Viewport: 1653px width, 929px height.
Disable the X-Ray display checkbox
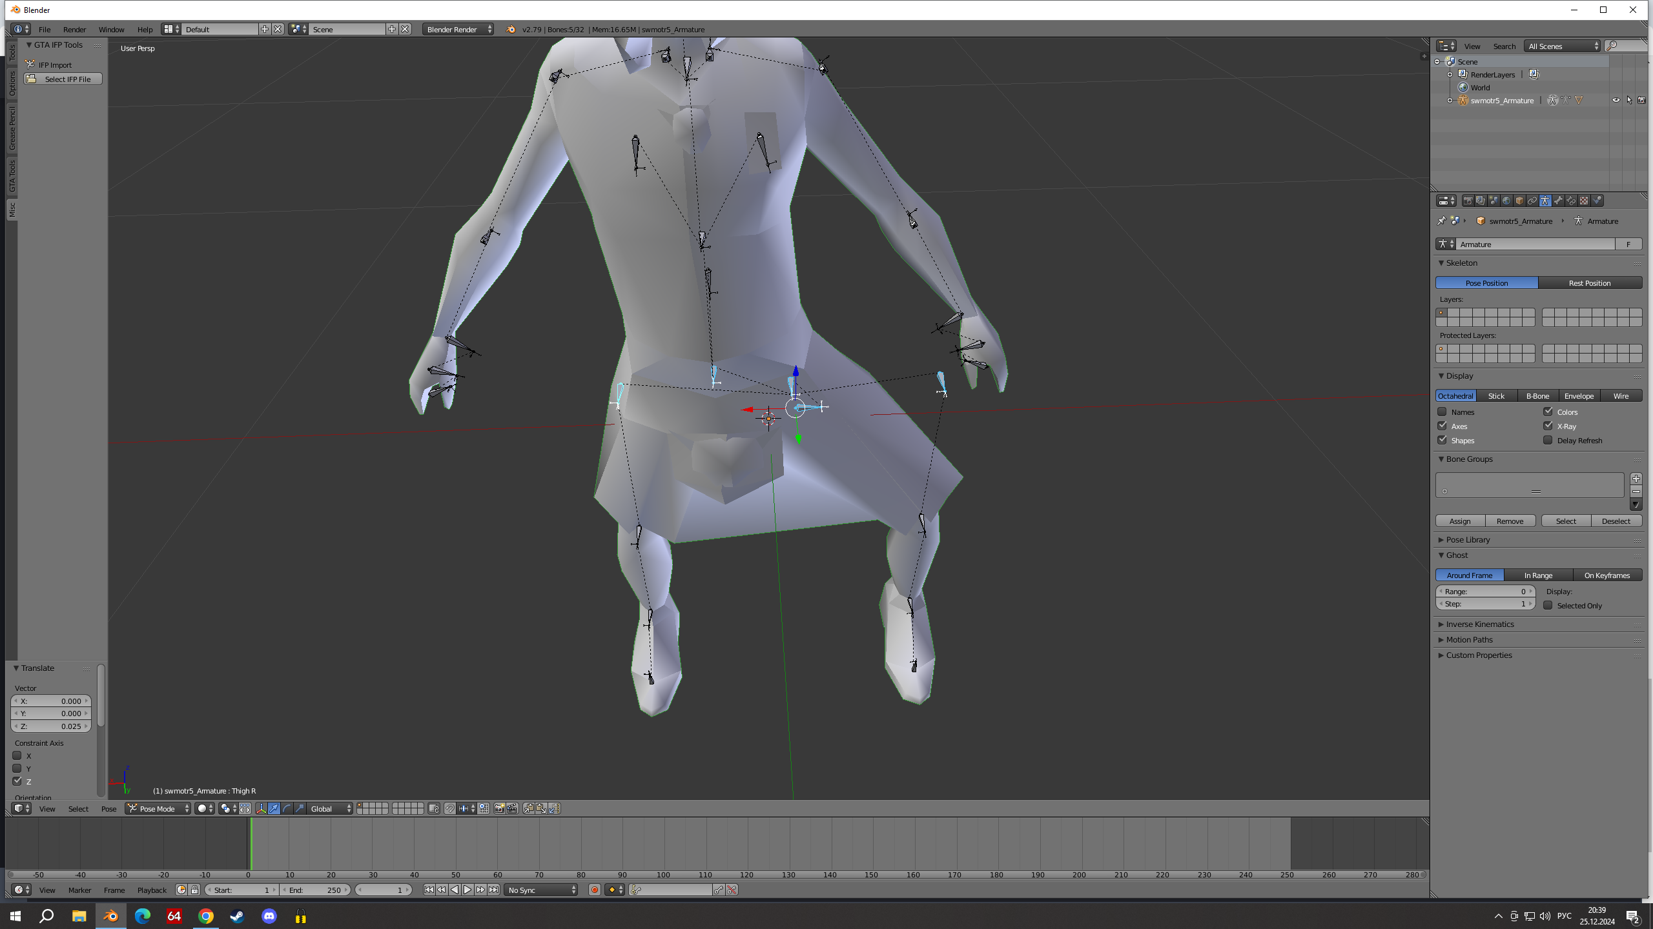(x=1548, y=426)
